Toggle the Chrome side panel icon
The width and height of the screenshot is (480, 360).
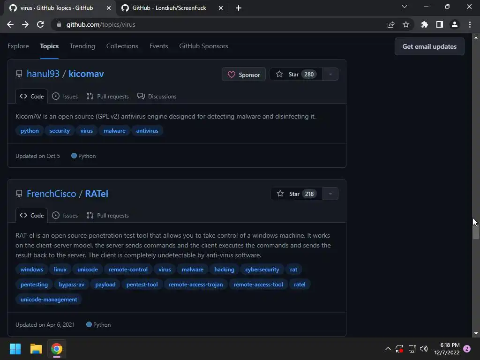click(x=440, y=24)
